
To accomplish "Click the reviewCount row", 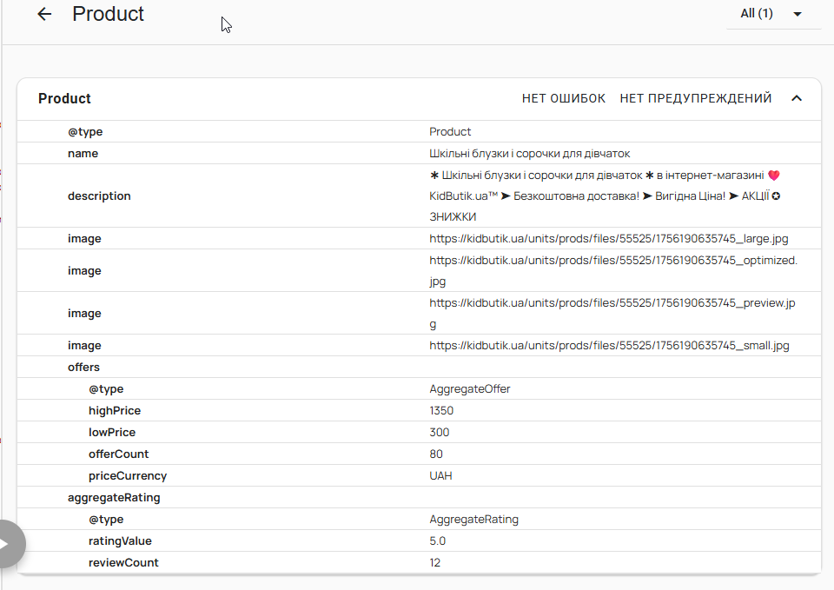I will point(419,562).
